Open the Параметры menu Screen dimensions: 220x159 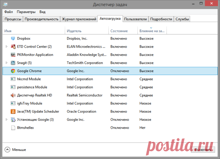point(26,12)
